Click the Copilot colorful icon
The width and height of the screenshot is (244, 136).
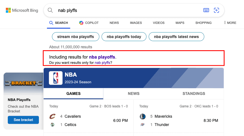(x=81, y=23)
